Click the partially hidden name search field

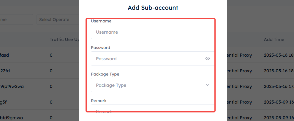coord(16,19)
